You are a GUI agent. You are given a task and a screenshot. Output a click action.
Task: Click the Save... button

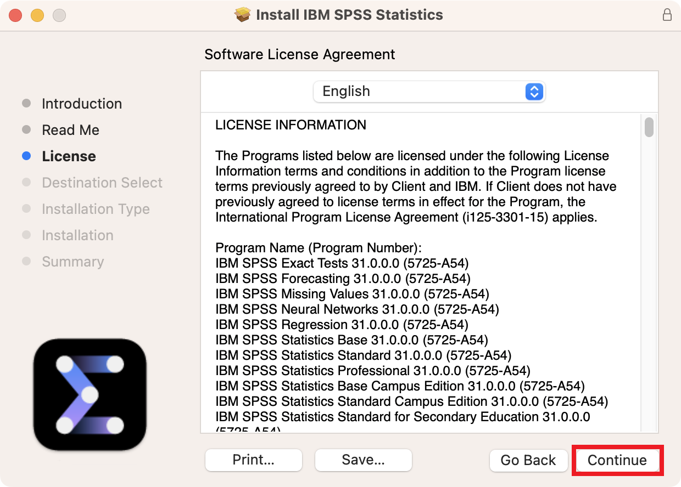point(364,460)
